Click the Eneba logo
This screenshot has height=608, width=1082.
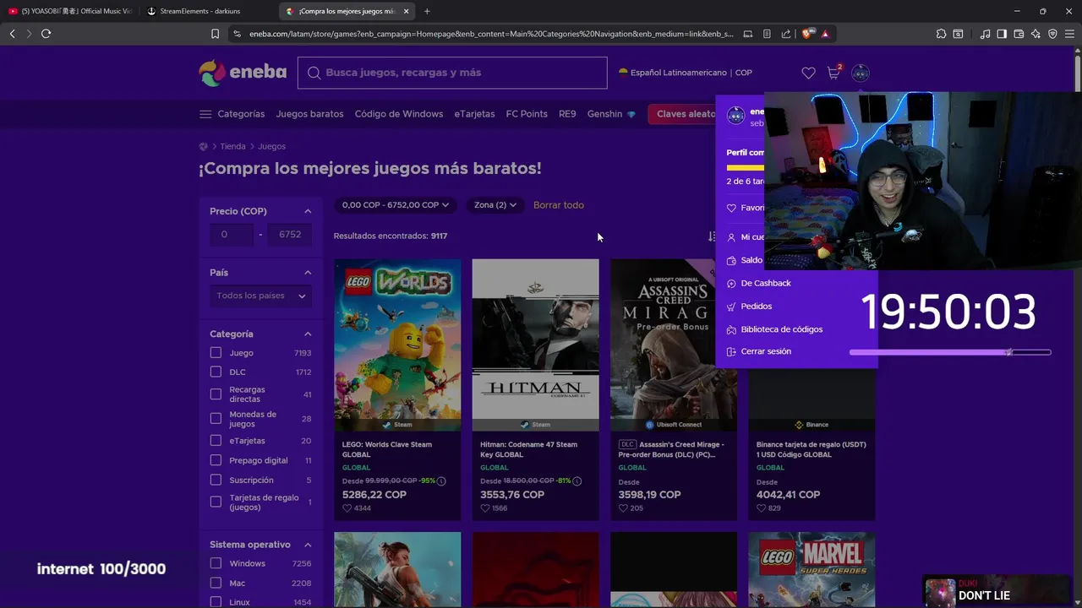coord(243,73)
